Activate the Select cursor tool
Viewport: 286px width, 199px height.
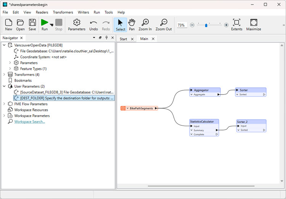click(x=121, y=25)
